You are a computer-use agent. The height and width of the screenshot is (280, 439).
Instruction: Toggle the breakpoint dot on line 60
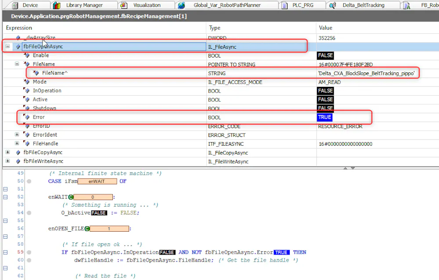pyautogui.click(x=29, y=260)
